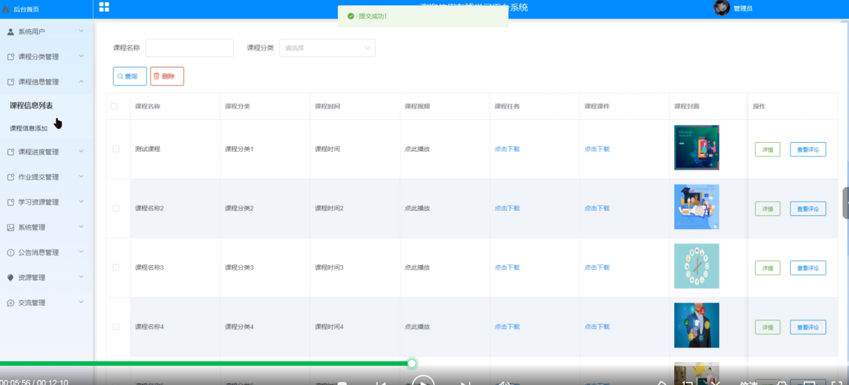Click the 课程时间2 cell text

(329, 208)
